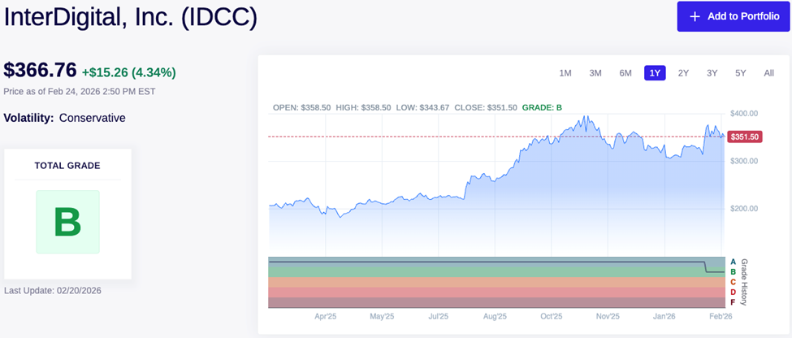The width and height of the screenshot is (792, 338).
Task: Select the 1M time range
Action: click(565, 73)
